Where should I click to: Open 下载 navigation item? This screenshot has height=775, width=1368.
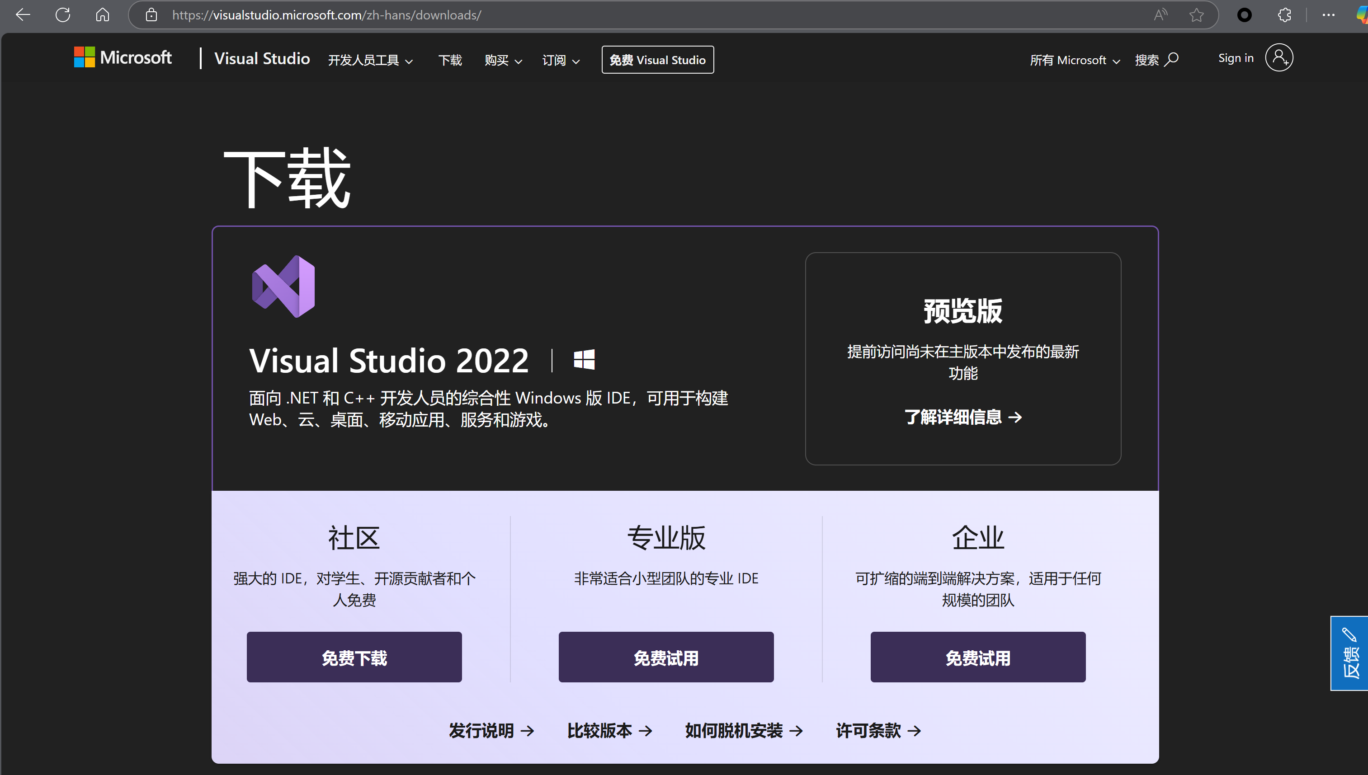coord(450,60)
